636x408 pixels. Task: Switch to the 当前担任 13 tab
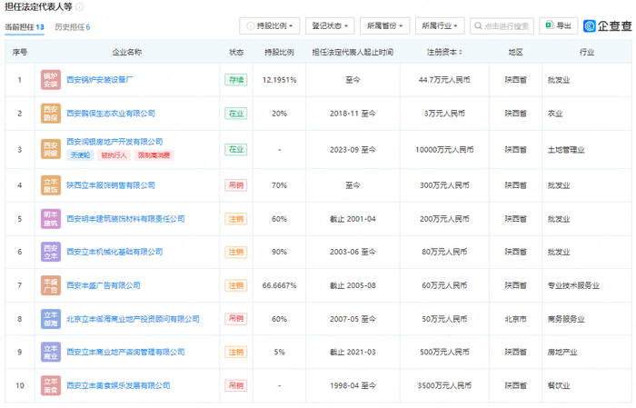[25, 27]
